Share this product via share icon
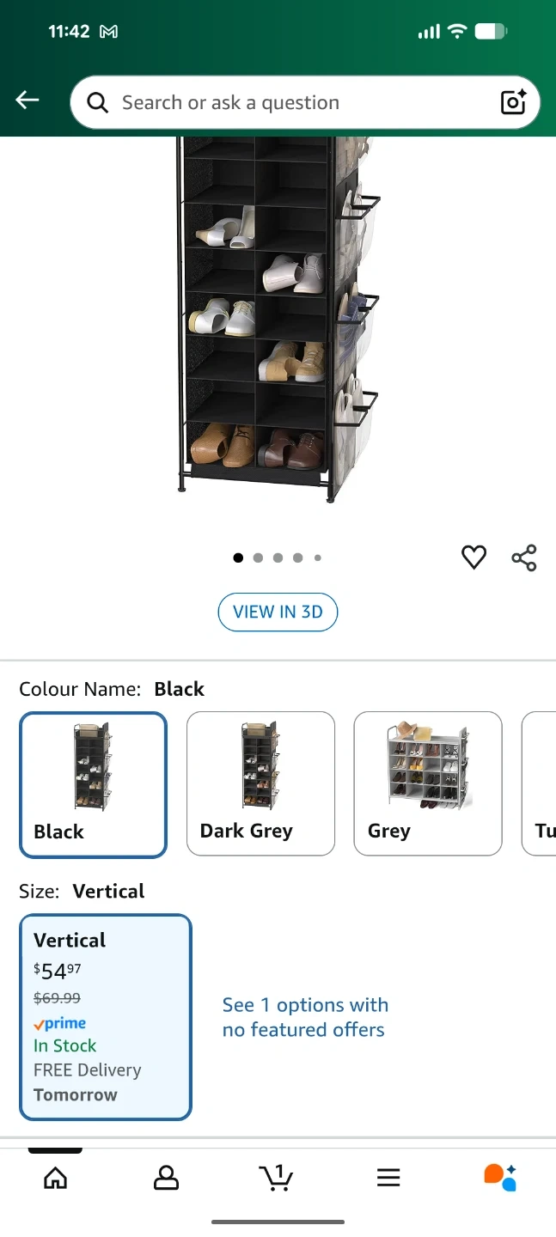This screenshot has width=556, height=1237. click(524, 558)
